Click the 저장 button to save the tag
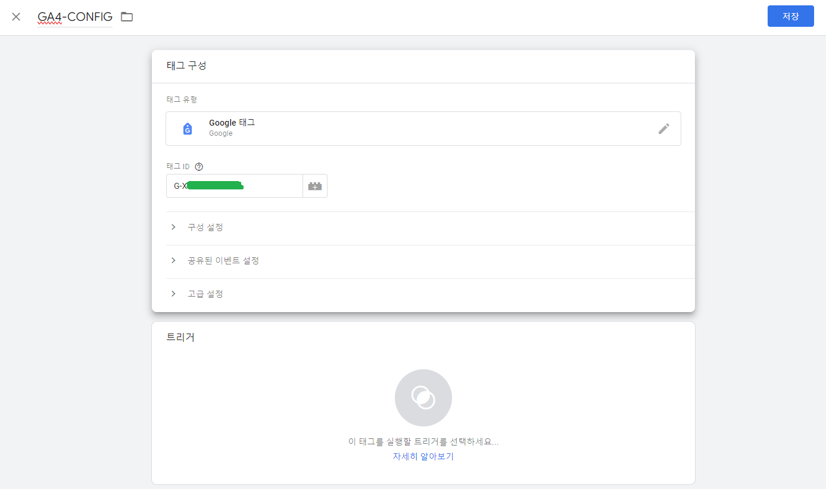 coord(790,16)
